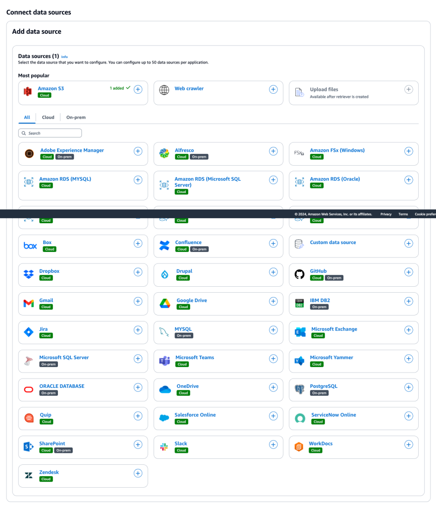Click the Microsoft Exchange logo
This screenshot has width=436, height=508.
(x=300, y=332)
